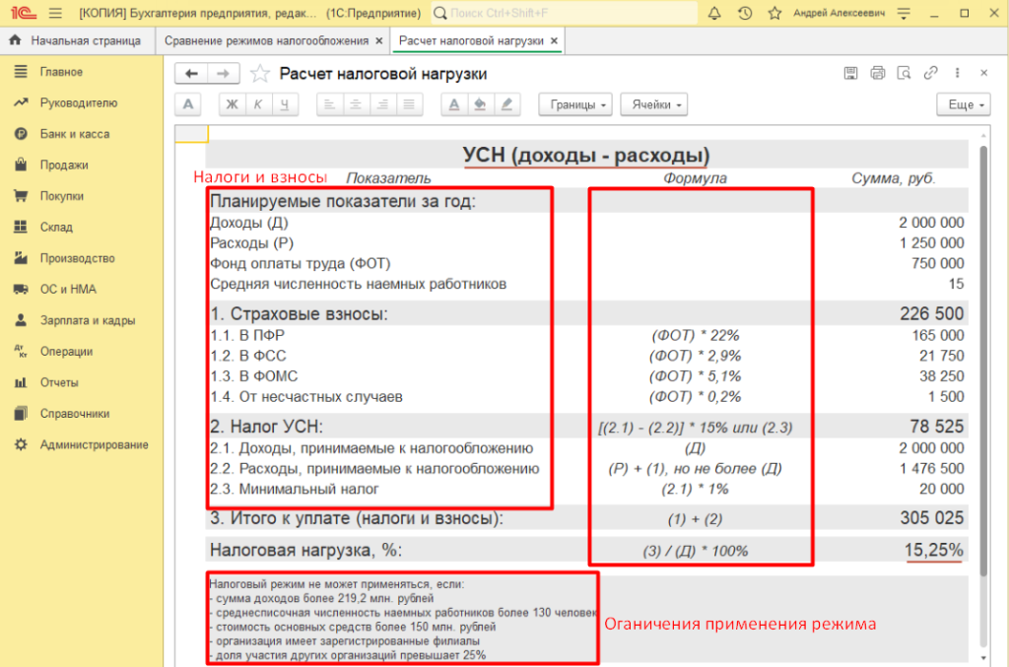This screenshot has height=667, width=1009.
Task: Click the save document icon
Action: [852, 74]
